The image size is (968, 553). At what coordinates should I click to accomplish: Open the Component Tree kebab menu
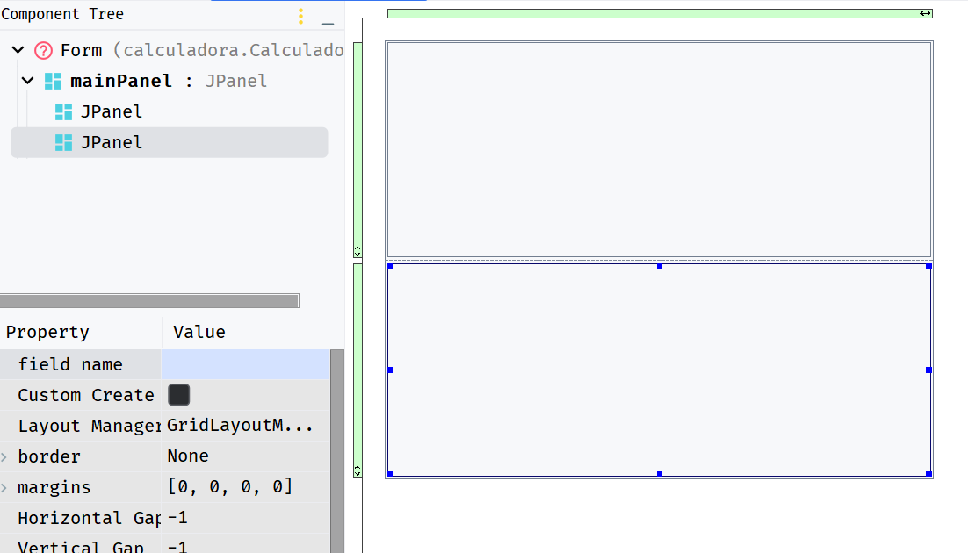coord(300,16)
